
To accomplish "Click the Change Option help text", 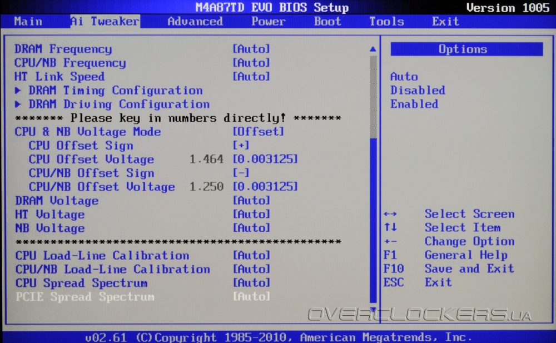I will point(470,242).
